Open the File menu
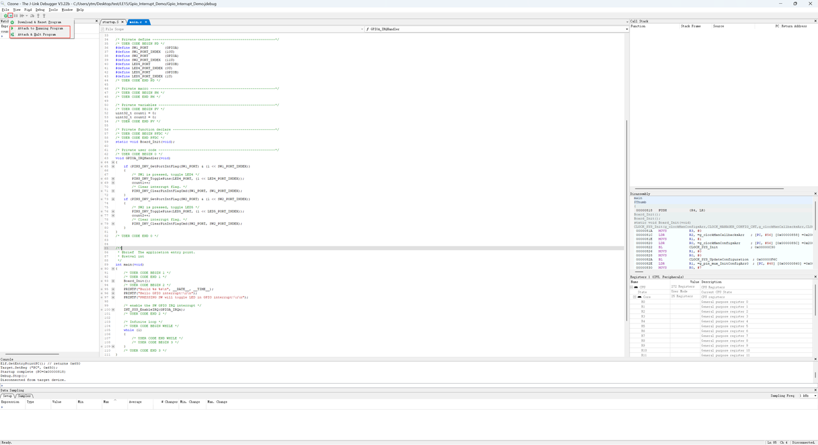 click(5, 10)
